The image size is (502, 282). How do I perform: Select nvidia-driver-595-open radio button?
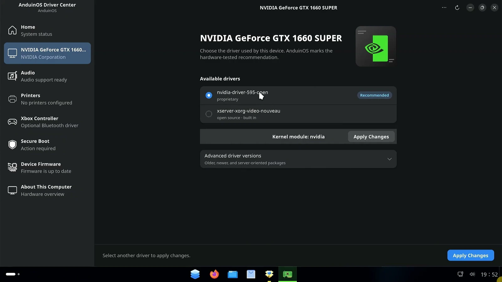(x=209, y=95)
